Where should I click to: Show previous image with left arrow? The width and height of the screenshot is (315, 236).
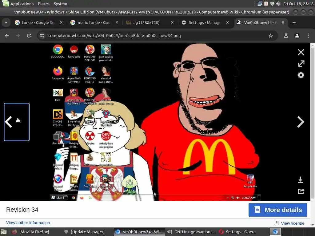[17, 122]
